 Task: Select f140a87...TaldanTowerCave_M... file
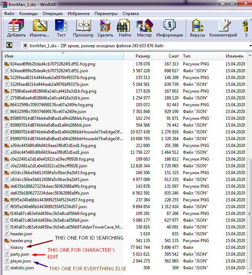[66, 227]
